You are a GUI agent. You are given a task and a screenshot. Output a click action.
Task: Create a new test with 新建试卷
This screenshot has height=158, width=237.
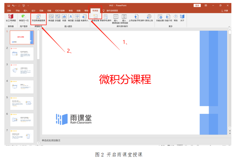[x=95, y=18]
